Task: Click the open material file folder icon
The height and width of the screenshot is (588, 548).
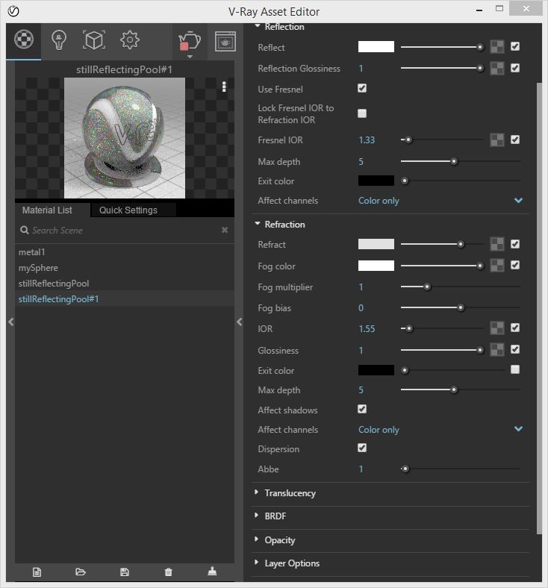Action: 81,572
